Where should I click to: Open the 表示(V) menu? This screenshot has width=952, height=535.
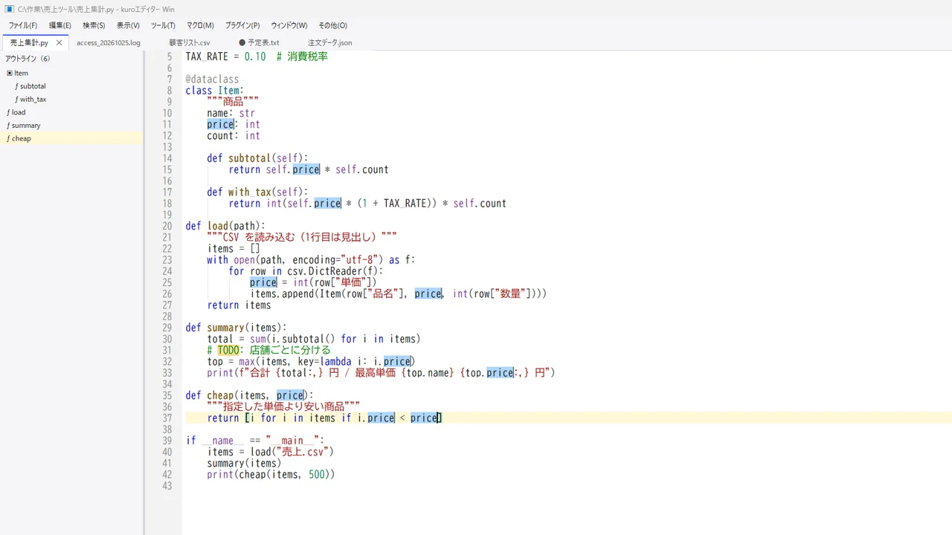point(128,25)
